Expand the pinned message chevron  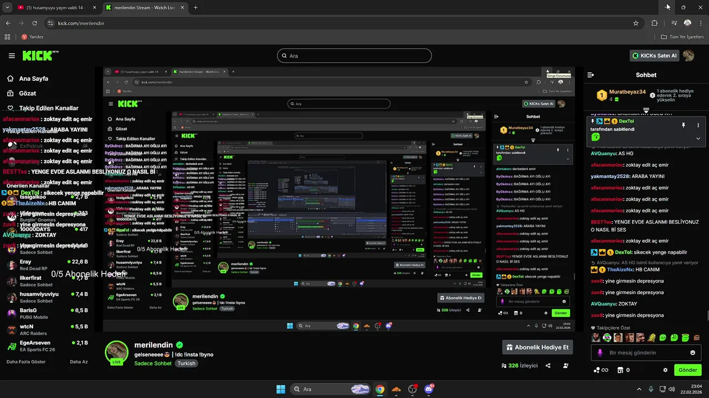698,138
